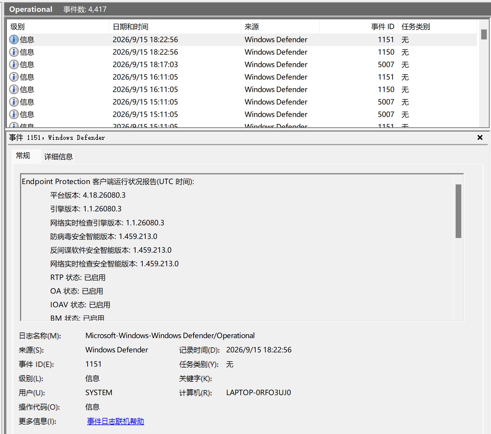Open the 详细信息 tab

click(x=59, y=157)
